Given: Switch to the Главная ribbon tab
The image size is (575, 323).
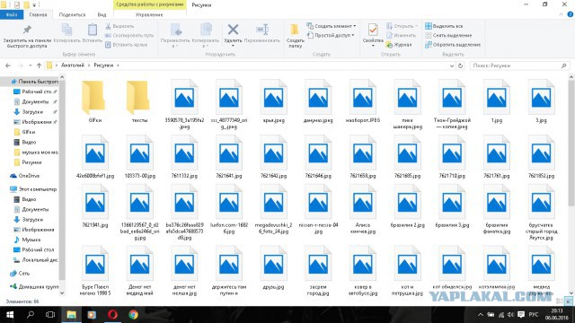Looking at the screenshot, I should pyautogui.click(x=38, y=14).
